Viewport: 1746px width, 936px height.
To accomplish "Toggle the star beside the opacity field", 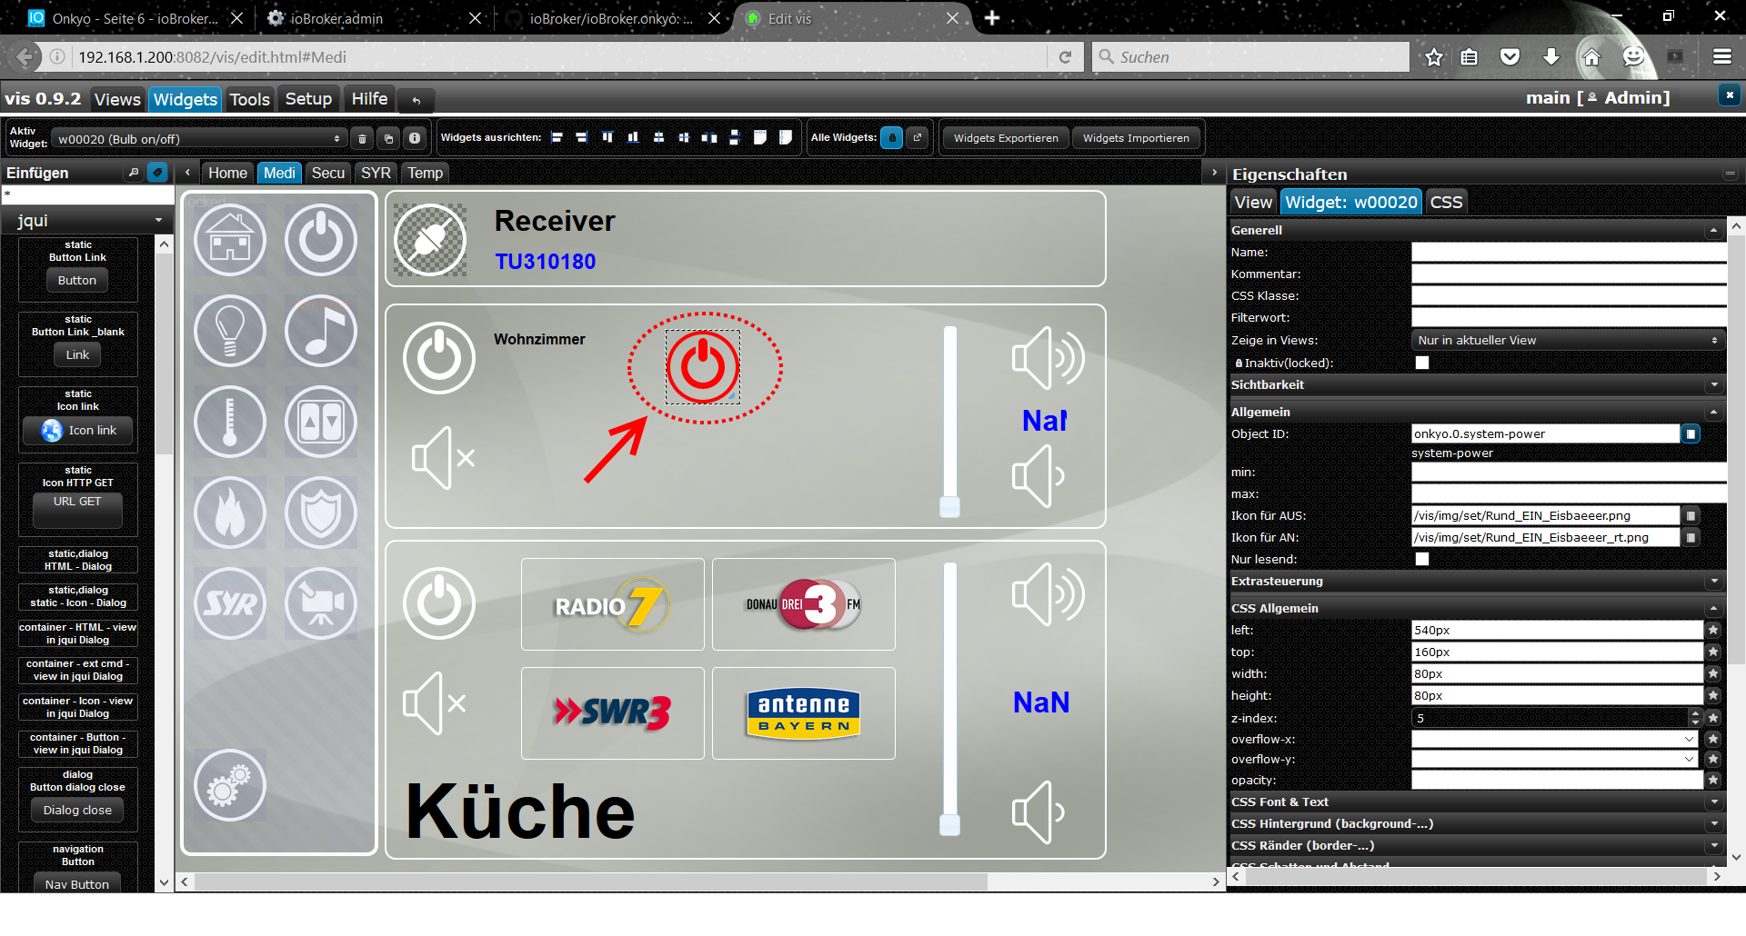I will [x=1713, y=780].
